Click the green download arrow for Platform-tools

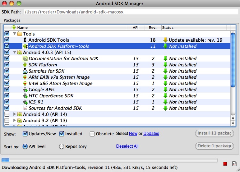[165, 46]
